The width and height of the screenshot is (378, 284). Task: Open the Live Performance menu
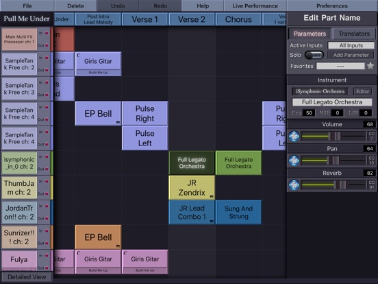[255, 5]
